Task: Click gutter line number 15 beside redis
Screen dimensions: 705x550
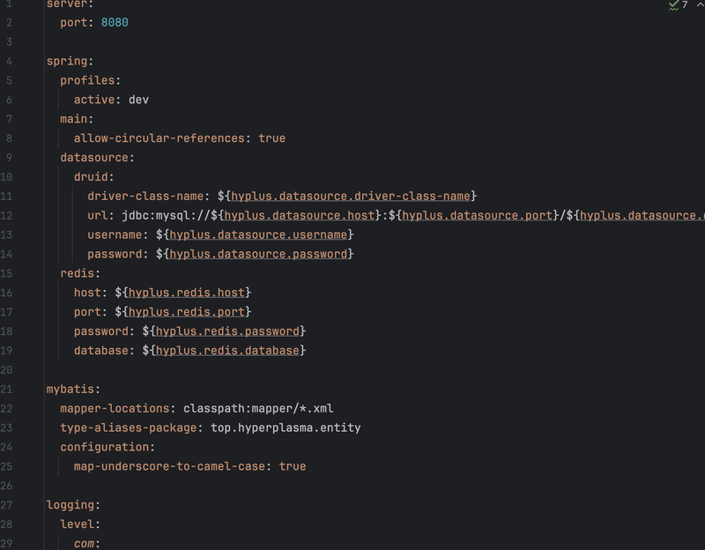Action: coord(6,273)
